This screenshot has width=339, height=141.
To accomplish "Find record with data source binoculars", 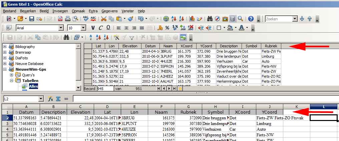I will click(66, 38).
